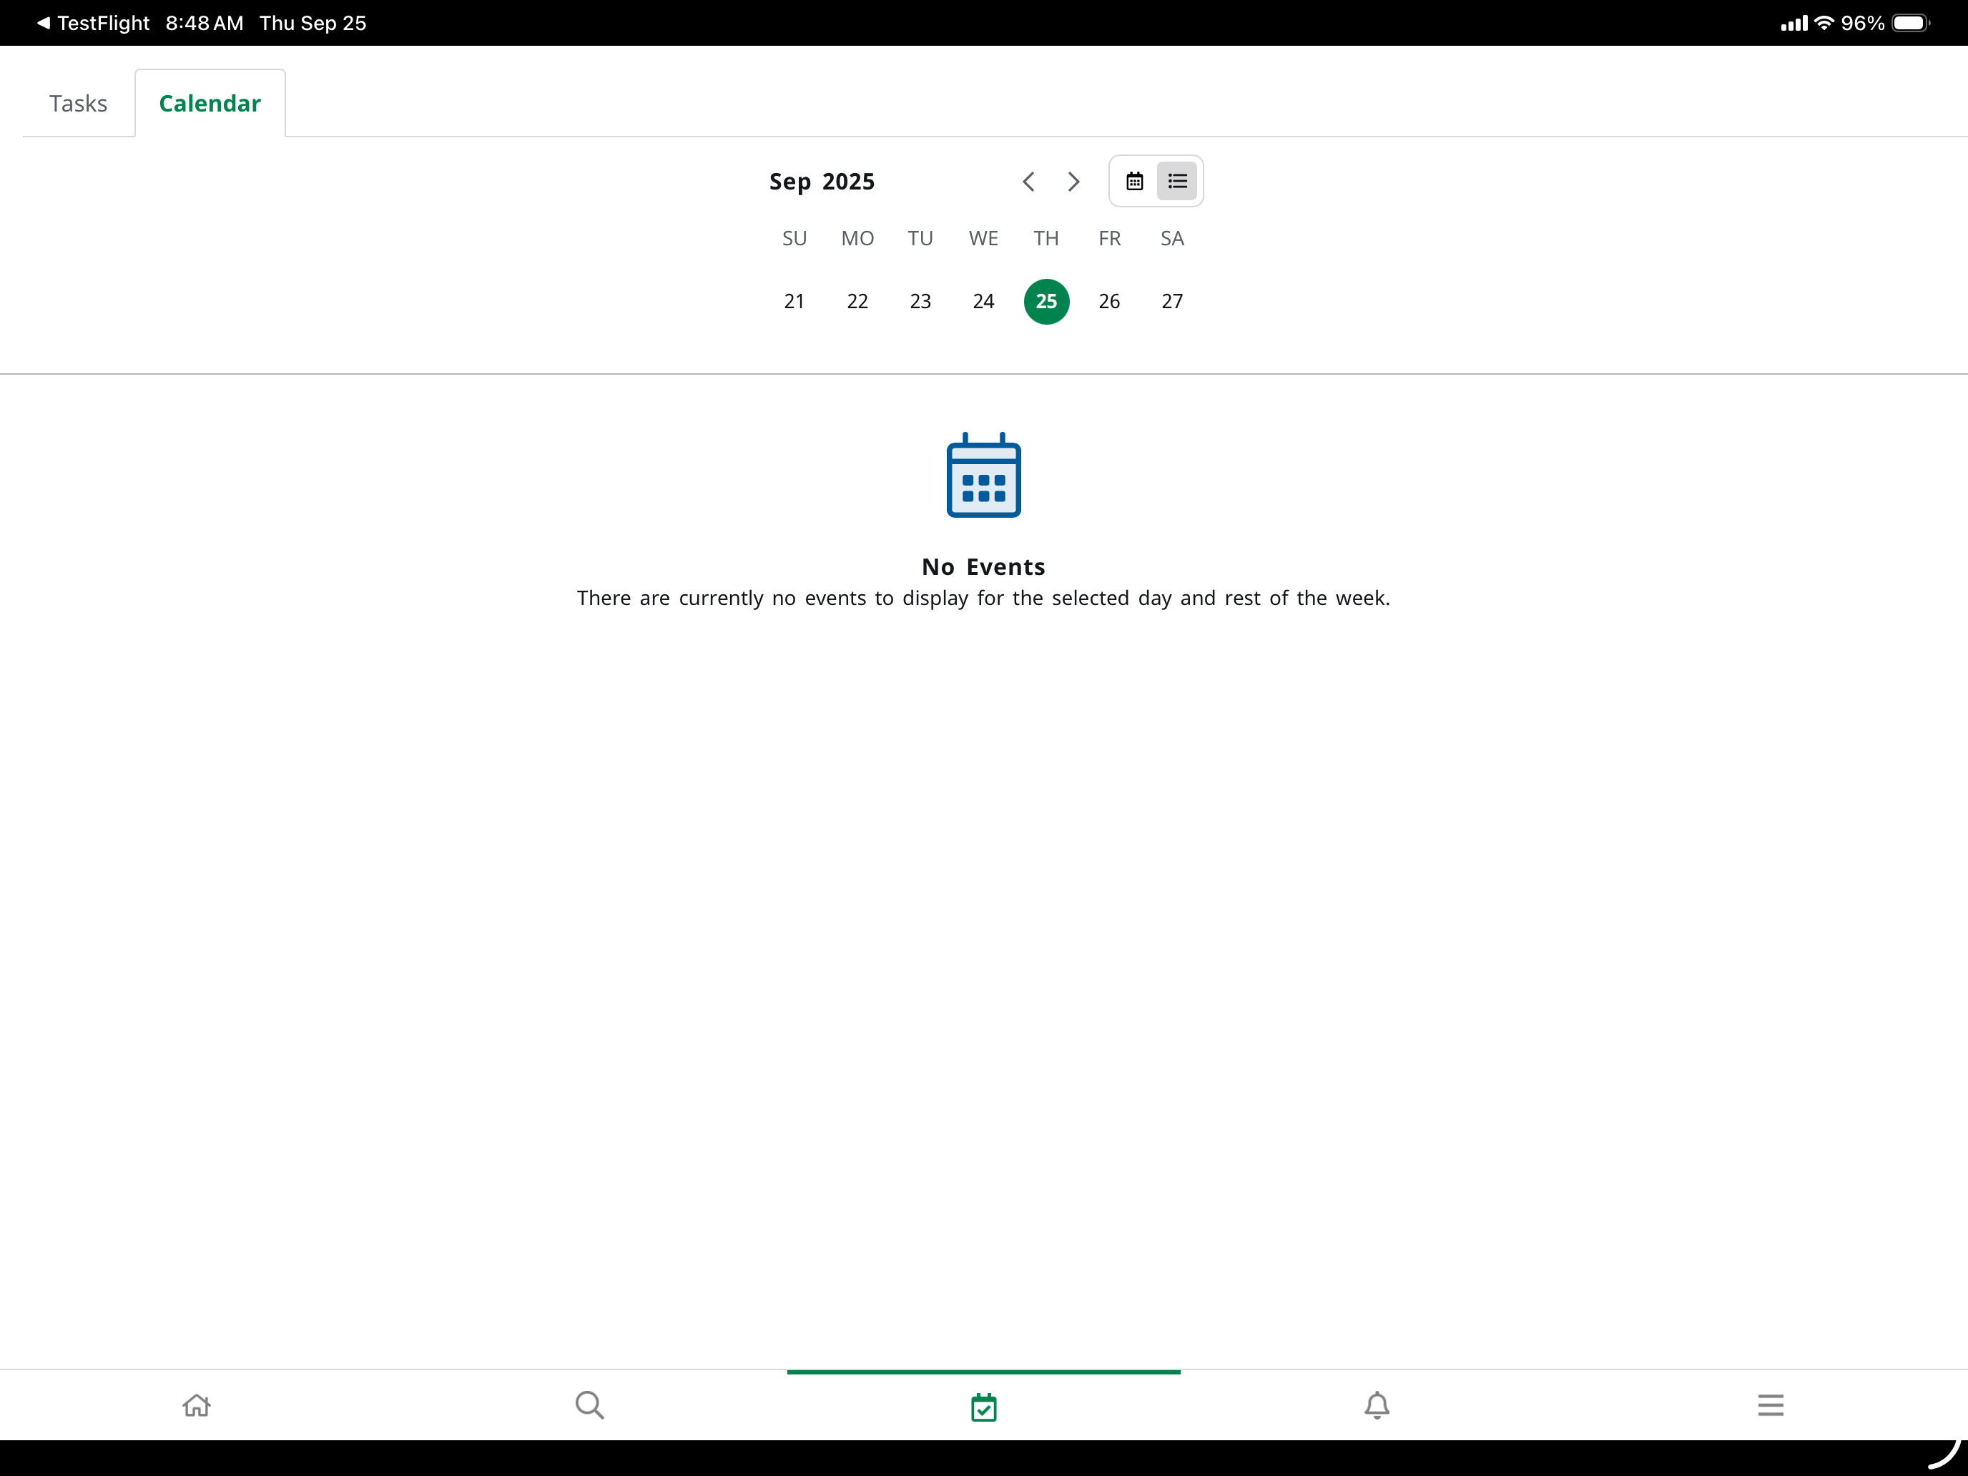Select Monday the 22nd

click(857, 302)
